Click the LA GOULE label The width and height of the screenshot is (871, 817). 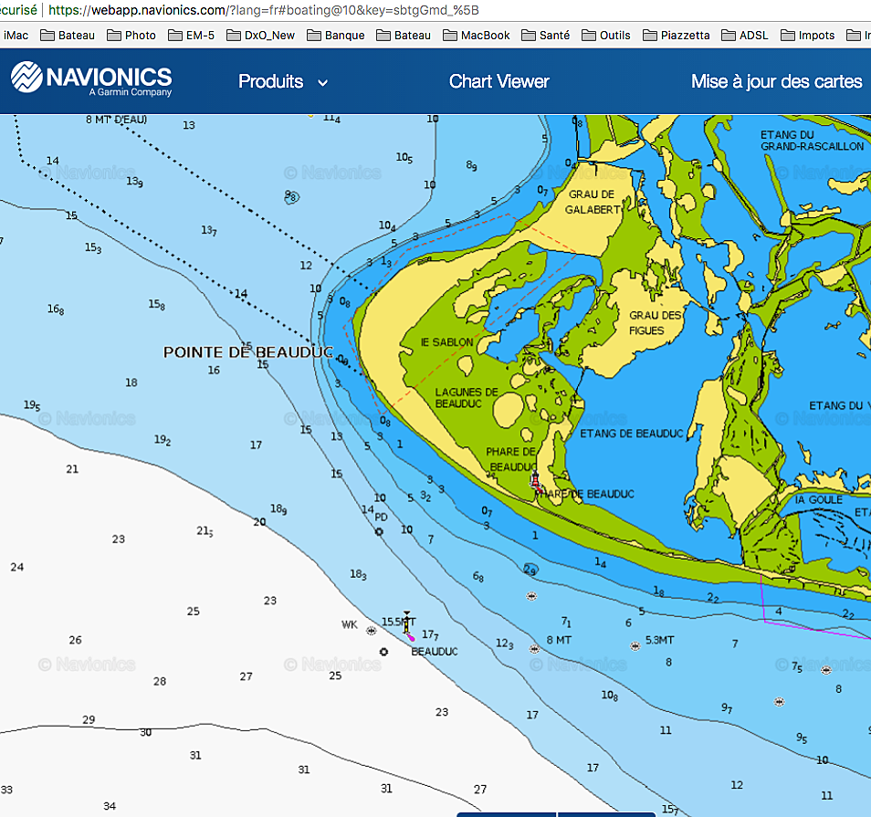click(x=818, y=500)
